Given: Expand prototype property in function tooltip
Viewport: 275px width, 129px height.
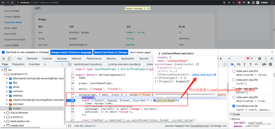Looking at the screenshot, I should click(x=156, y=64).
